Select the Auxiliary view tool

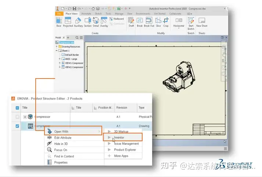[x=78, y=22]
